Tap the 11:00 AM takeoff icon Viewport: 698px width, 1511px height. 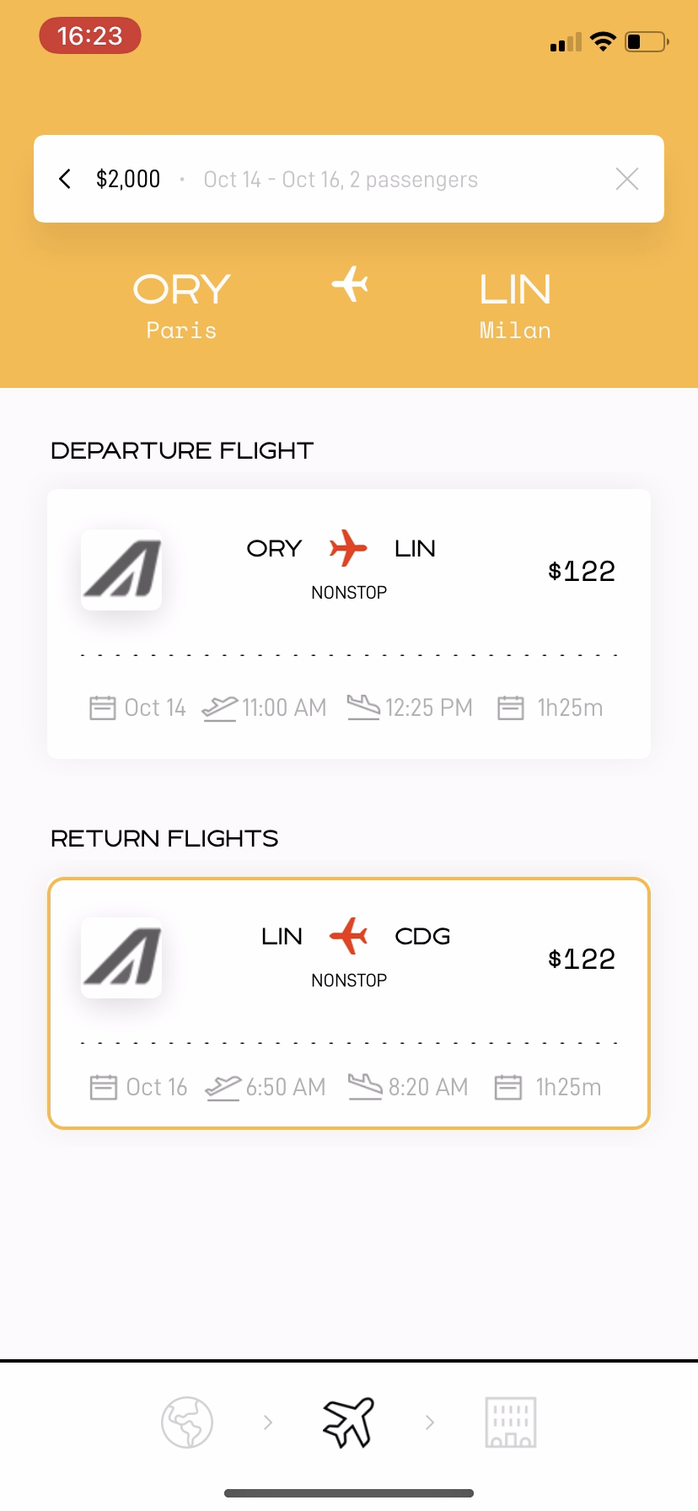coord(219,707)
